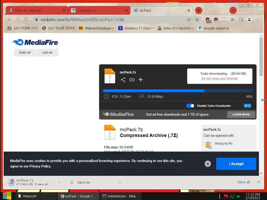Image resolution: width=267 pixels, height=200 pixels.
Task: Close the mcPack tab
Action: 189,10
